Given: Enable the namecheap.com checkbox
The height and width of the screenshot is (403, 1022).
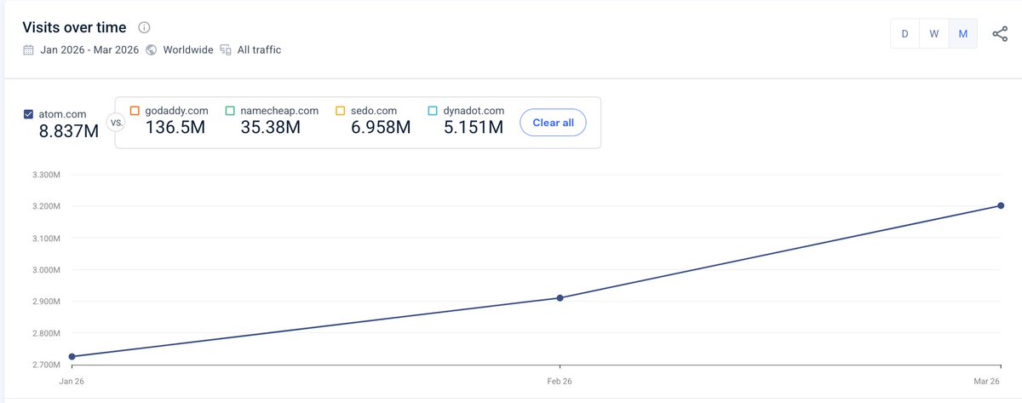Looking at the screenshot, I should 230,111.
